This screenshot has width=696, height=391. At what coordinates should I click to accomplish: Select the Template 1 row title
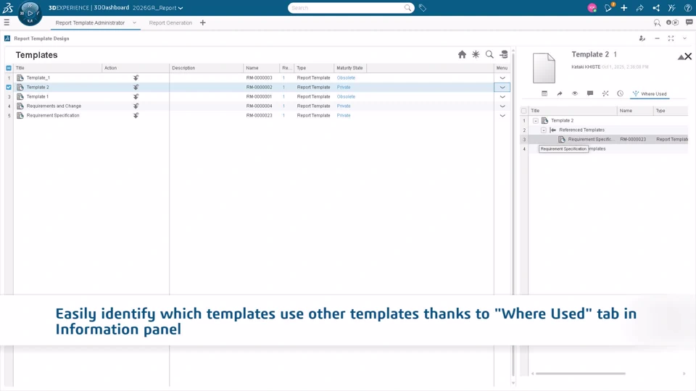click(37, 96)
